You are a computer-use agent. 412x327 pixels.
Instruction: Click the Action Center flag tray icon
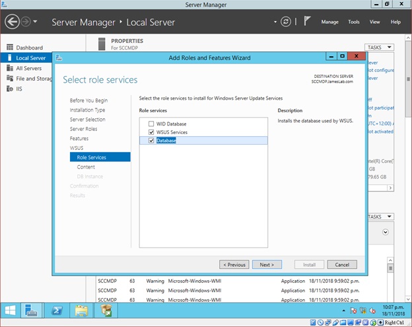pyautogui.click(x=353, y=310)
